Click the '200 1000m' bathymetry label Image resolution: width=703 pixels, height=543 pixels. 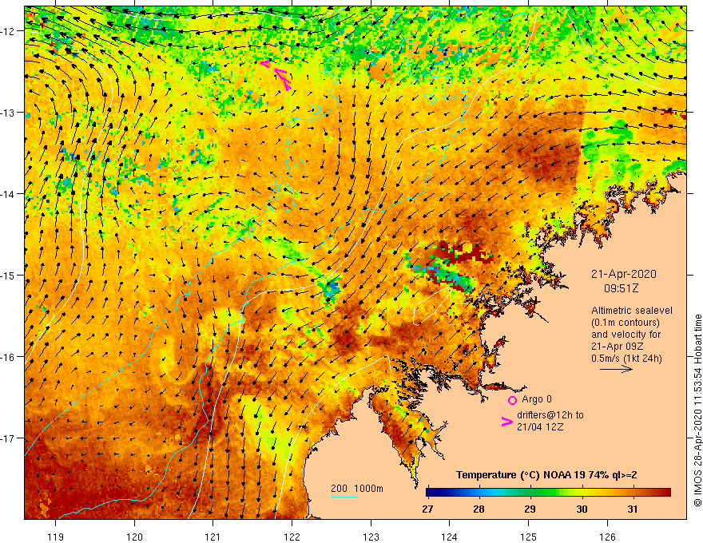tap(357, 489)
